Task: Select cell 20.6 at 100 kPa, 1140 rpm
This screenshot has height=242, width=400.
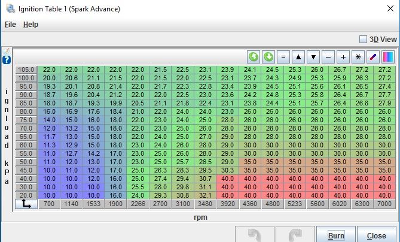Action: (x=71, y=78)
